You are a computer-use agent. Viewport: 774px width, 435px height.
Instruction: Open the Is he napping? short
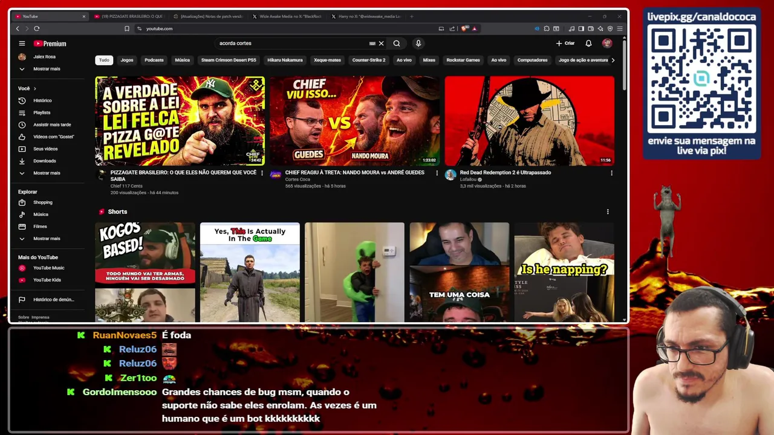pos(564,272)
